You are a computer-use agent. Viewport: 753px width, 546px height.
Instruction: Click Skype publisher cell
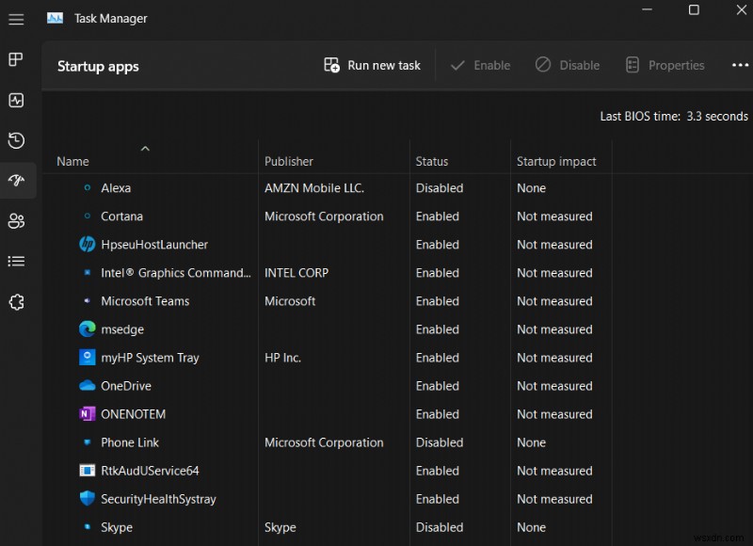(280, 527)
